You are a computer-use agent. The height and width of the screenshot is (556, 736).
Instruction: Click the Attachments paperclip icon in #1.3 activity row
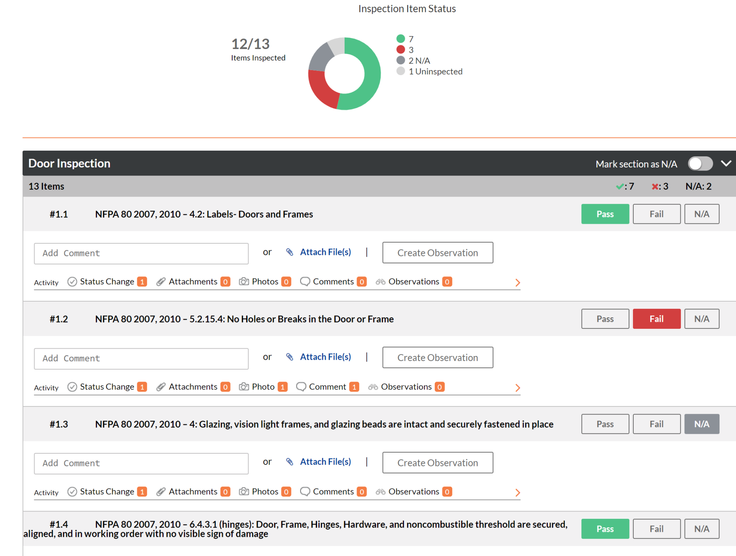coord(161,492)
